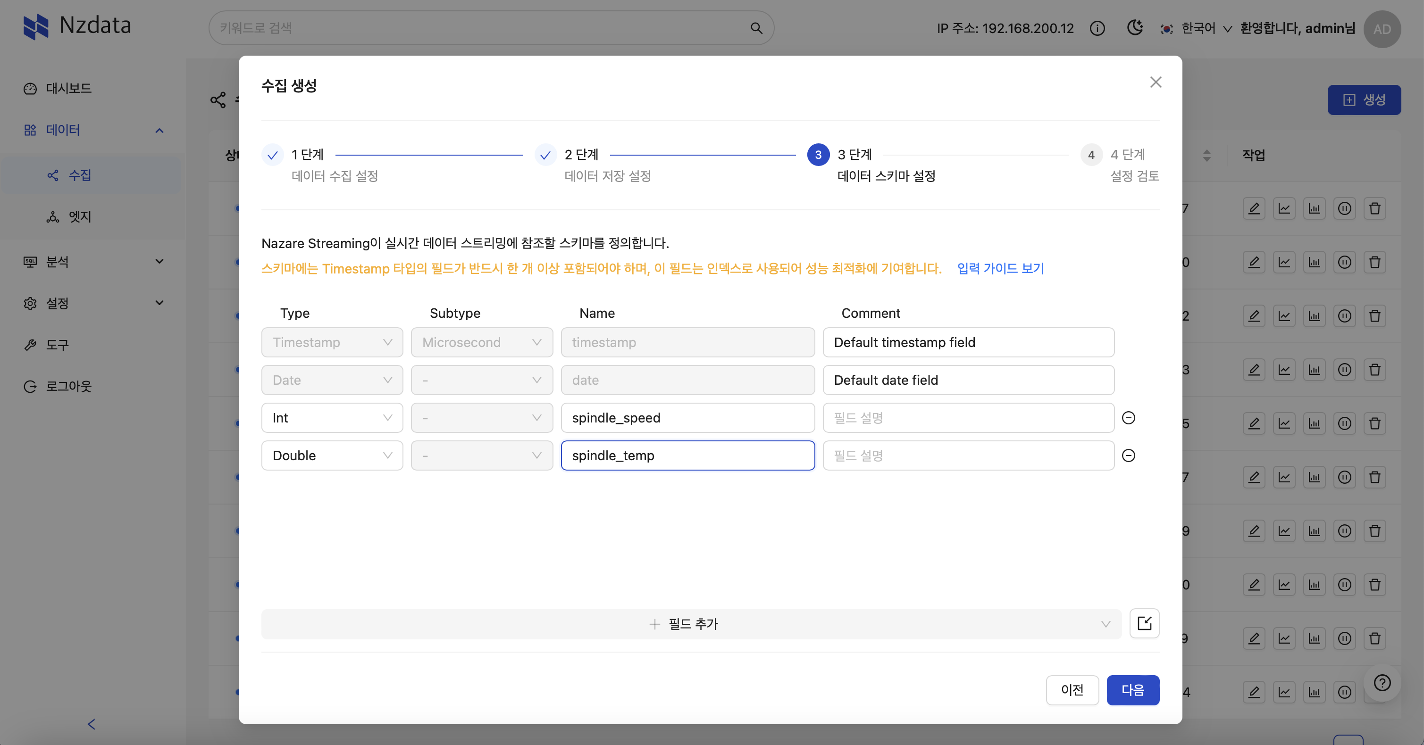This screenshot has width=1424, height=745.
Task: Open the bar chart icon in first row
Action: (1315, 209)
